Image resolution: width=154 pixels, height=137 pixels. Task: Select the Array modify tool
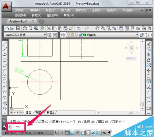(x=148, y=65)
